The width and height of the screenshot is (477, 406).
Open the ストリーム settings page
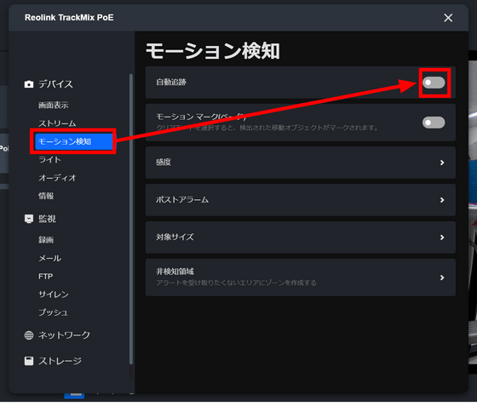point(57,123)
